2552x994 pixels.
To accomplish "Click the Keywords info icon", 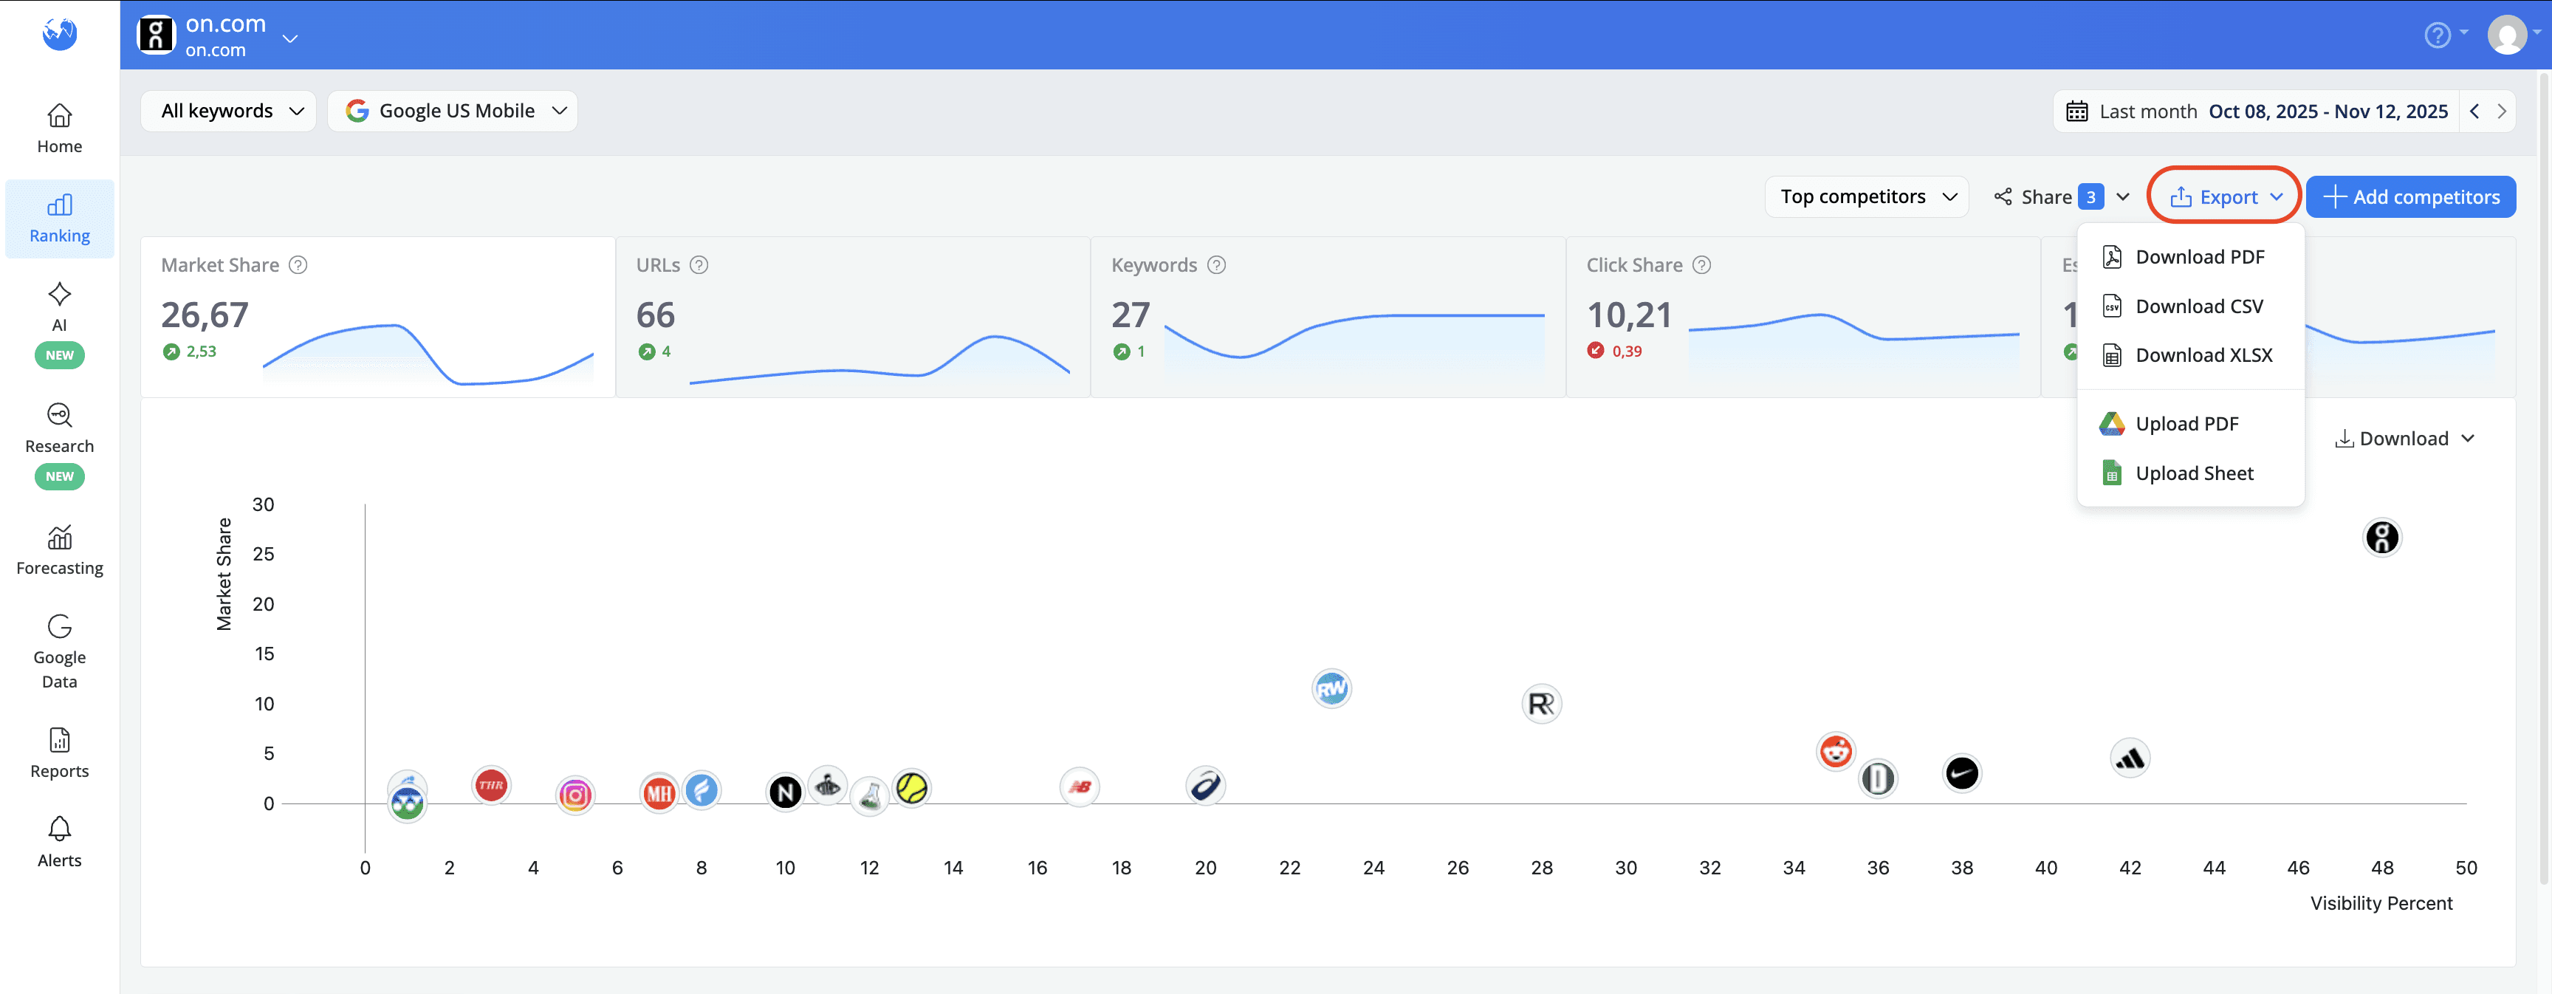I will click(x=1217, y=264).
